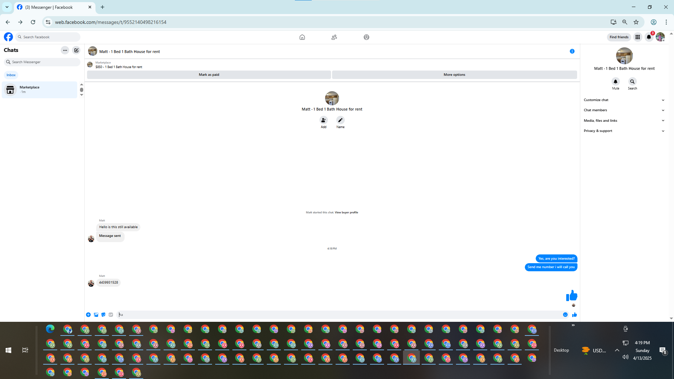Click the Mark as paid button
The width and height of the screenshot is (674, 379).
(209, 75)
